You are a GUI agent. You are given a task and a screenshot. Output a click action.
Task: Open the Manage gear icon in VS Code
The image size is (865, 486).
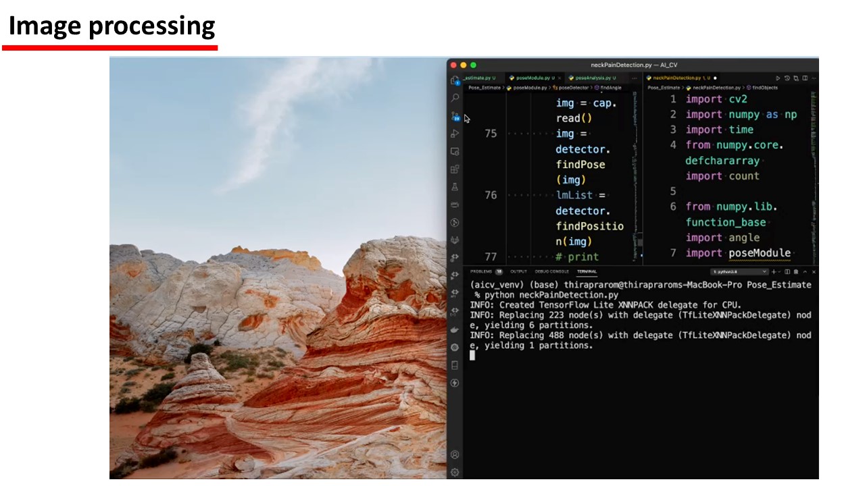(455, 473)
